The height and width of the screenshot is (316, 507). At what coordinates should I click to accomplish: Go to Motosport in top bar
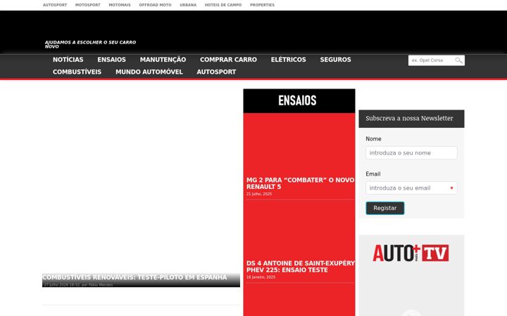point(87,5)
